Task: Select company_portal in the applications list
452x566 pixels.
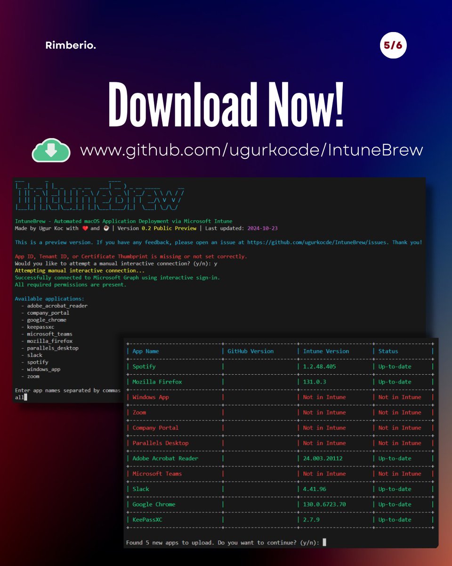Action: 48,313
